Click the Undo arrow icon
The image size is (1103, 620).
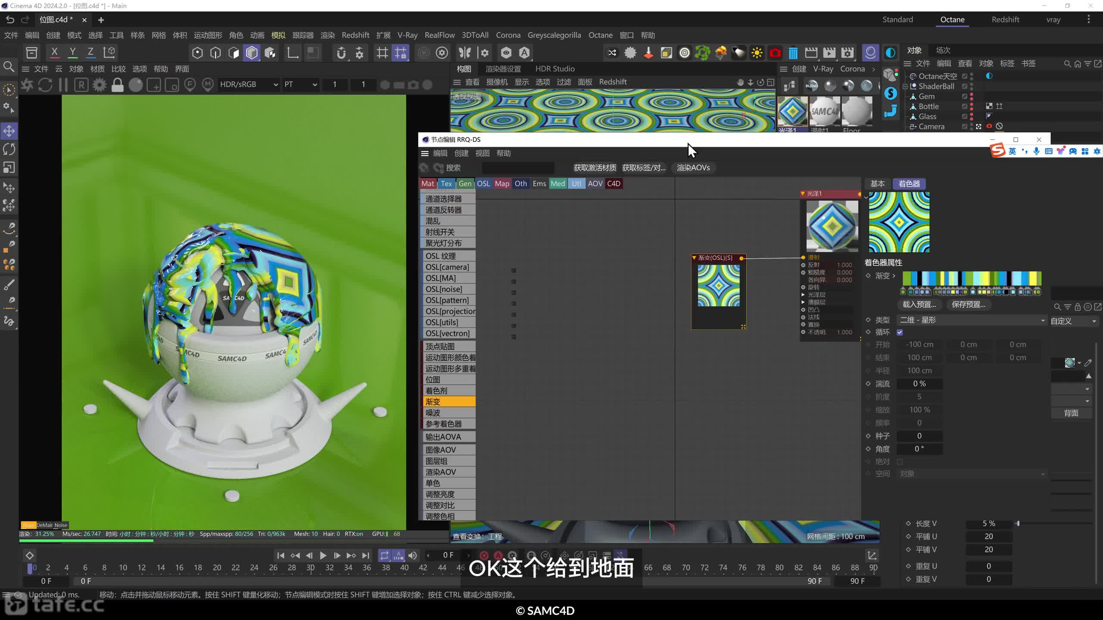pyautogui.click(x=10, y=19)
